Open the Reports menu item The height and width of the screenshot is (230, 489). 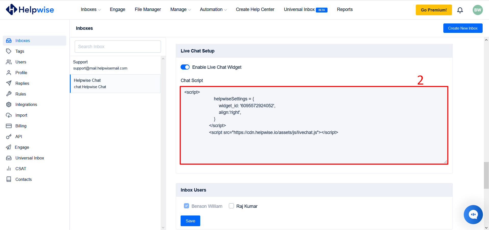pos(345,9)
